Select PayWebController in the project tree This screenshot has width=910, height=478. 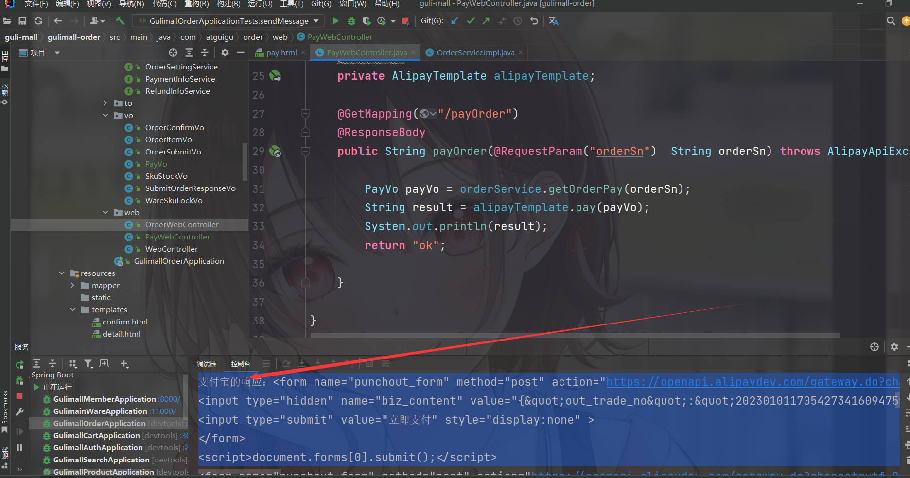(x=177, y=237)
